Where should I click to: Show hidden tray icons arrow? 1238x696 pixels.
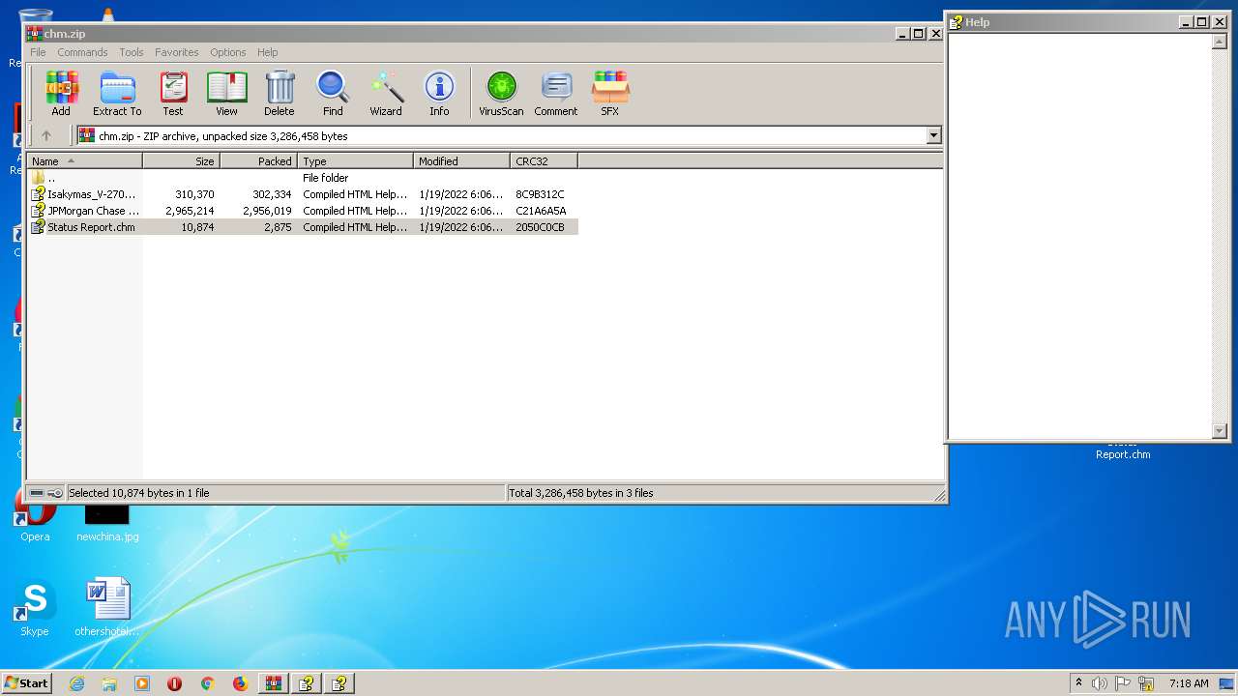(x=1078, y=683)
